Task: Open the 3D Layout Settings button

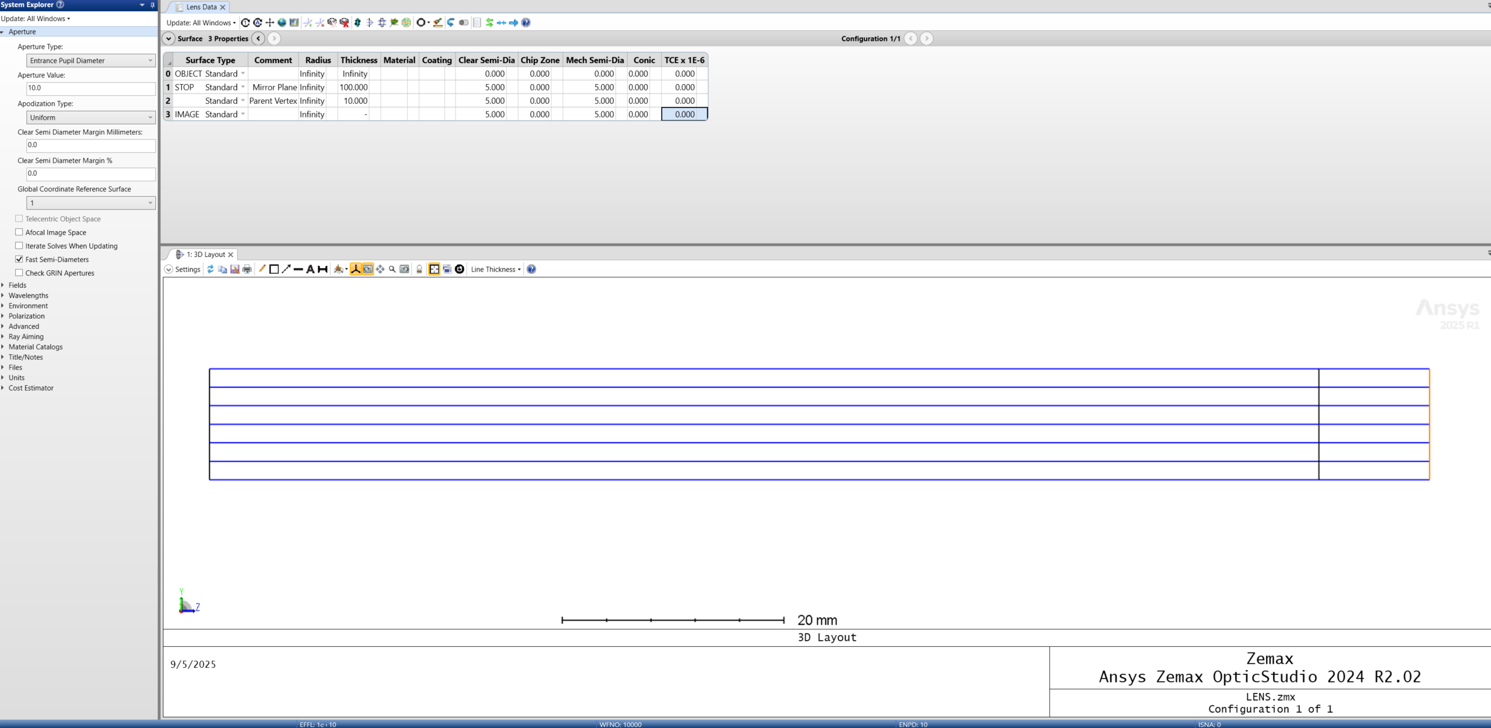Action: pos(182,269)
